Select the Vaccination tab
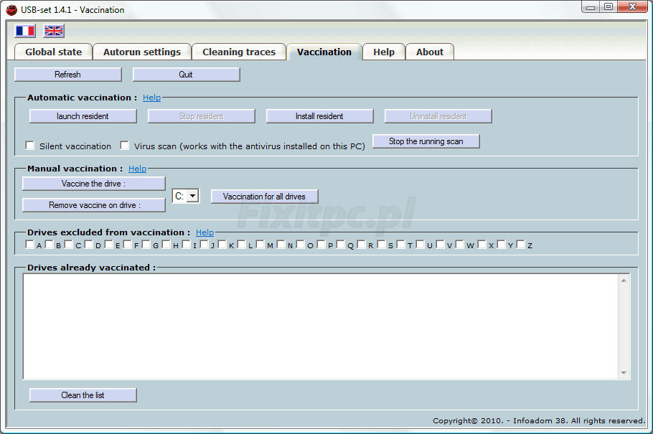The height and width of the screenshot is (434, 653). (x=324, y=52)
